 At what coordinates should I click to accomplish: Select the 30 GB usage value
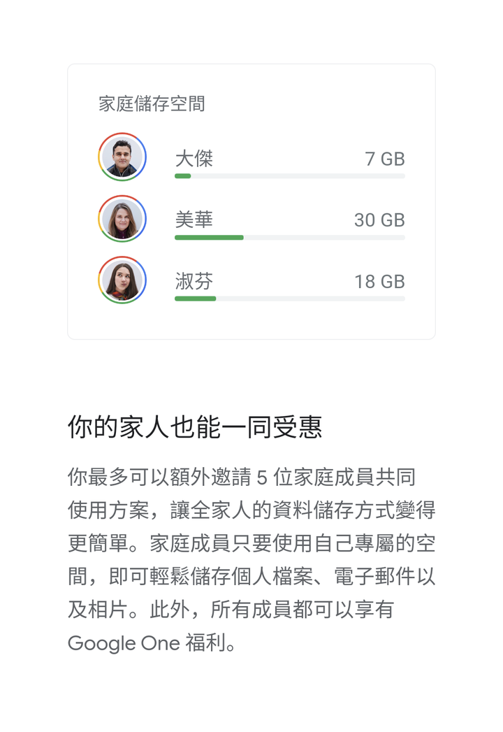[x=379, y=220]
